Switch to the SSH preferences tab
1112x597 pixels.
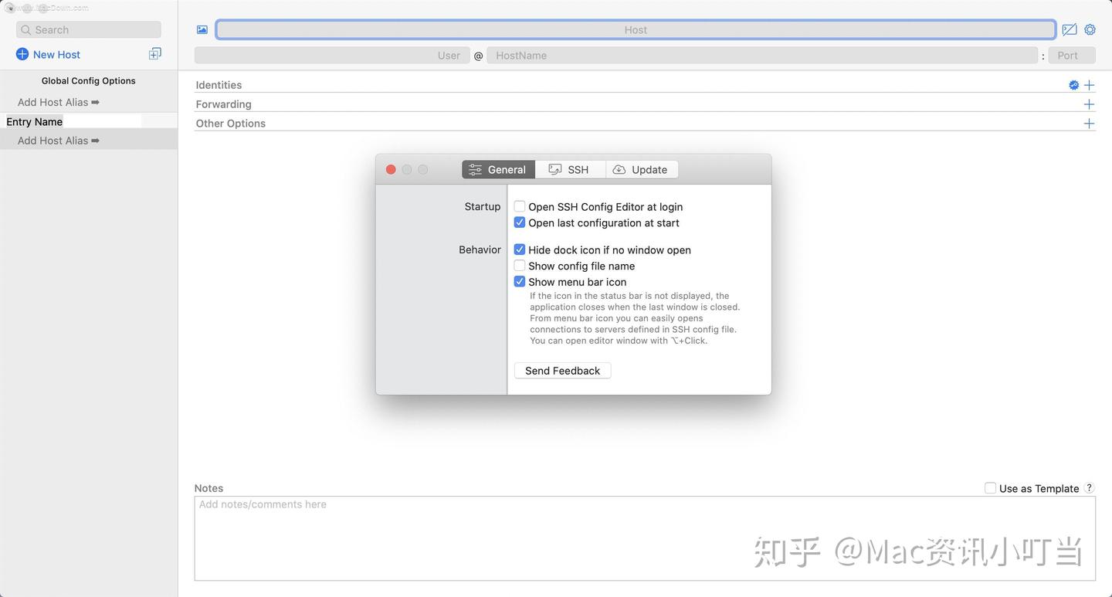[570, 169]
